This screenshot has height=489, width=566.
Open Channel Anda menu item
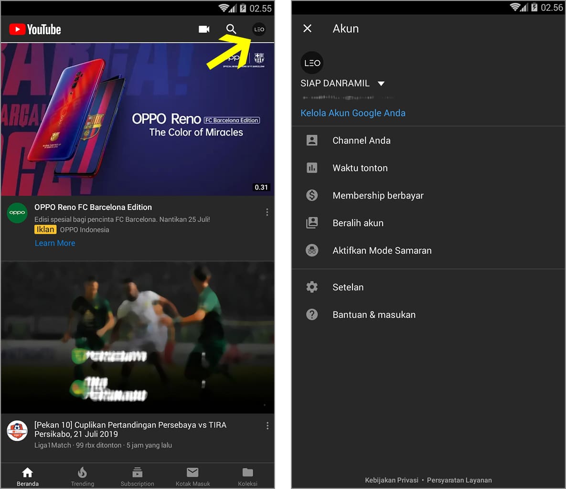click(361, 140)
